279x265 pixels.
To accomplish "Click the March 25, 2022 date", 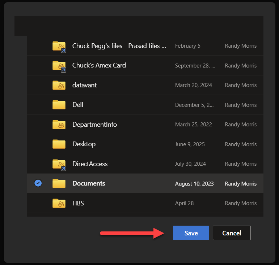I will (x=193, y=125).
